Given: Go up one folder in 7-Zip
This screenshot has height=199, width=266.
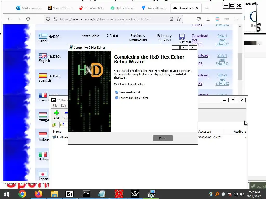Looking at the screenshot, I should pyautogui.click(x=54, y=125).
